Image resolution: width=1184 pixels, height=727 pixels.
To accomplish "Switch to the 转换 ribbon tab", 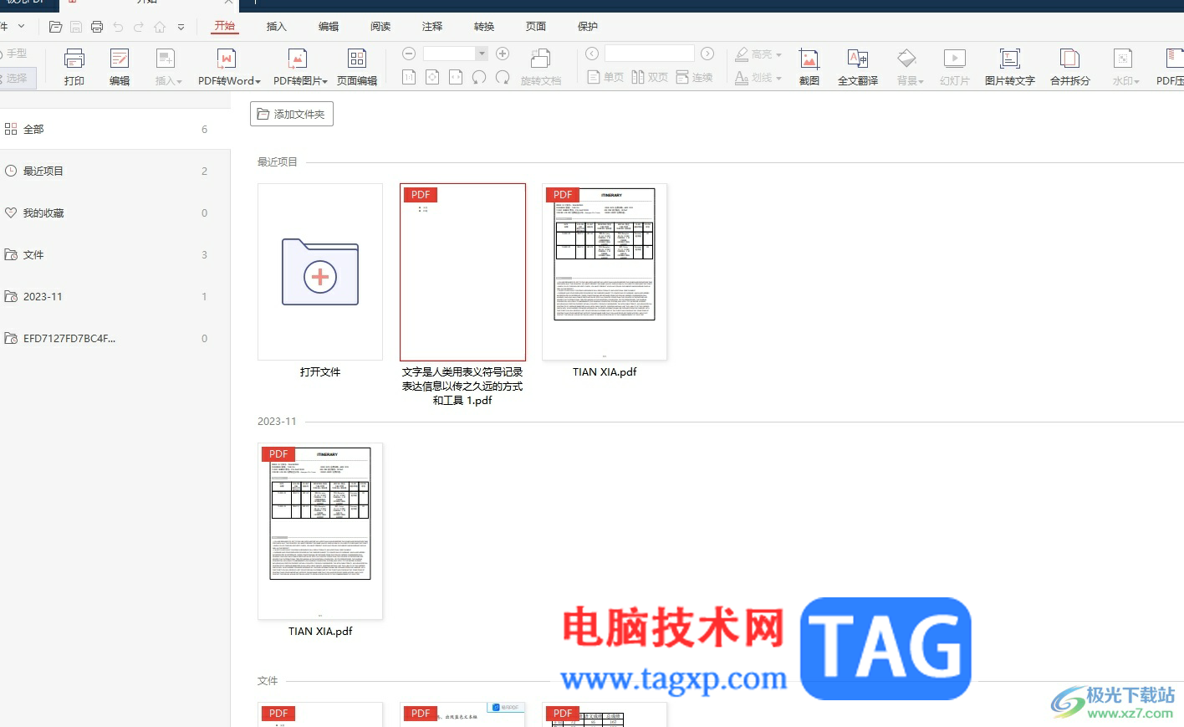I will point(484,27).
